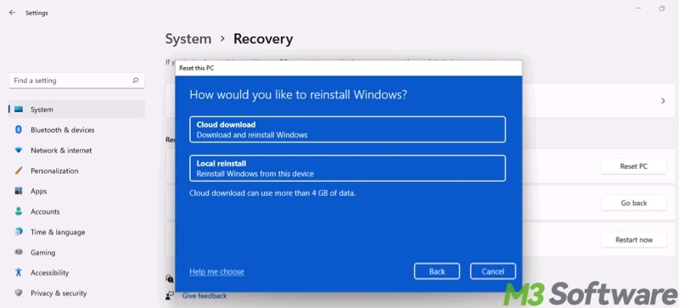Click the Back button in dialog
This screenshot has width=679, height=308.
pyautogui.click(x=437, y=272)
